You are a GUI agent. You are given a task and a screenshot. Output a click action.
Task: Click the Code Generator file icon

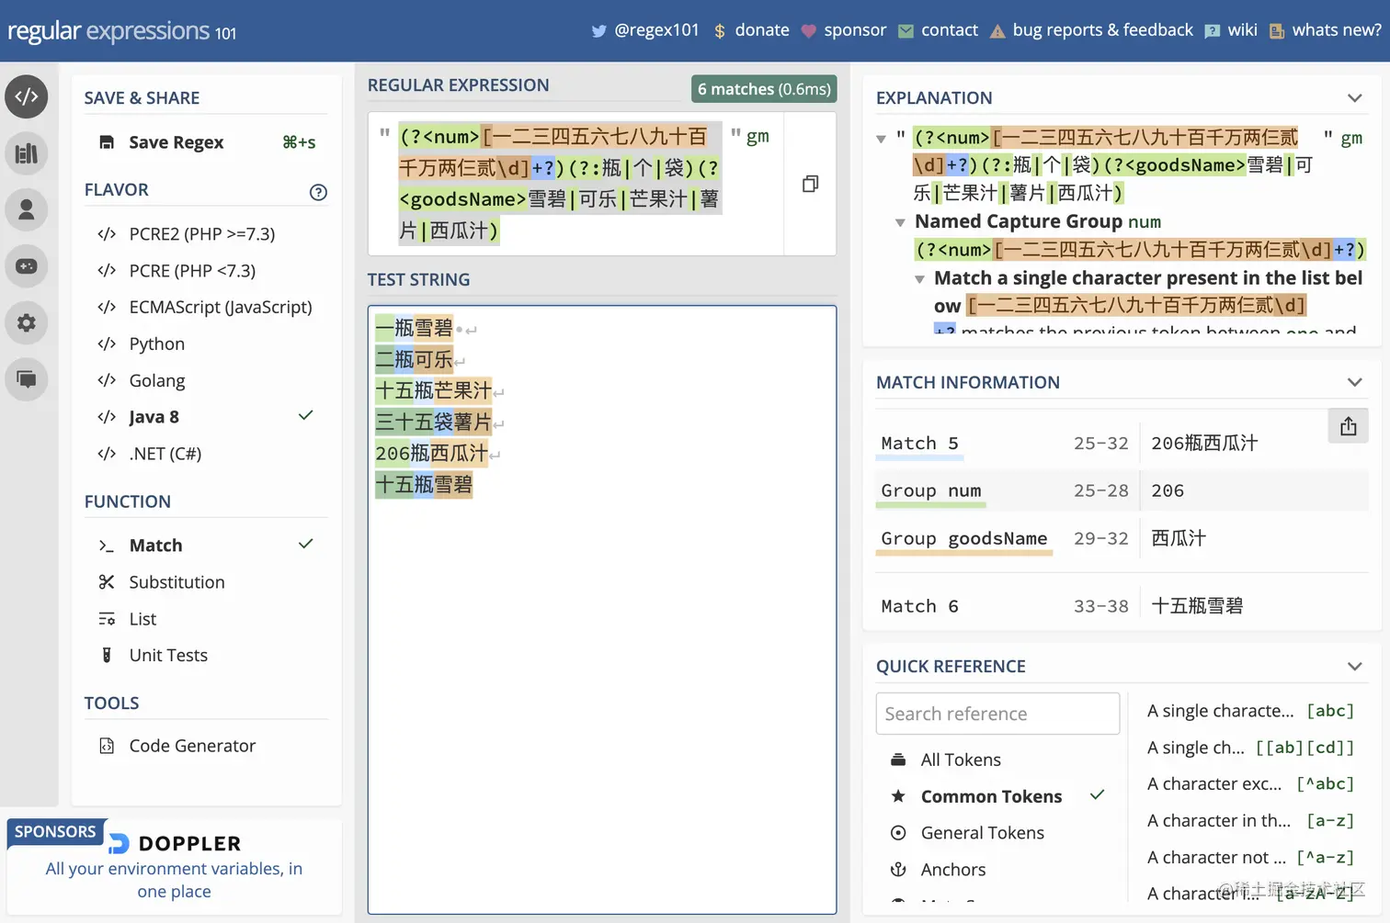click(107, 746)
